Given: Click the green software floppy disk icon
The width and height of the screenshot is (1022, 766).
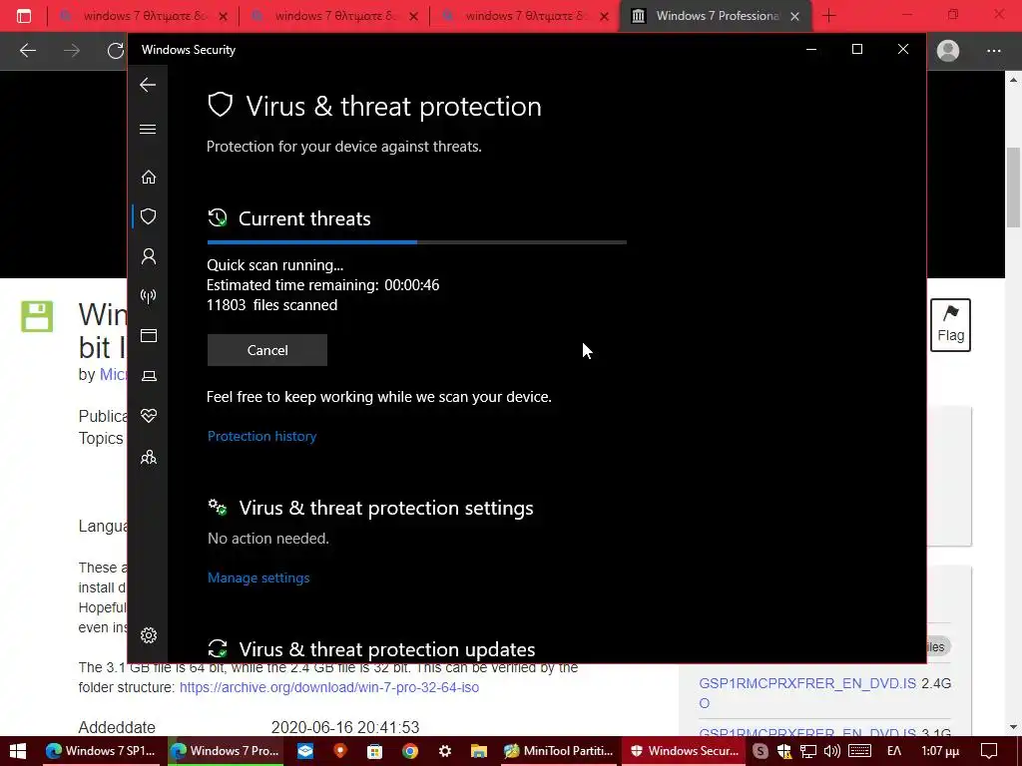Looking at the screenshot, I should coord(37,316).
